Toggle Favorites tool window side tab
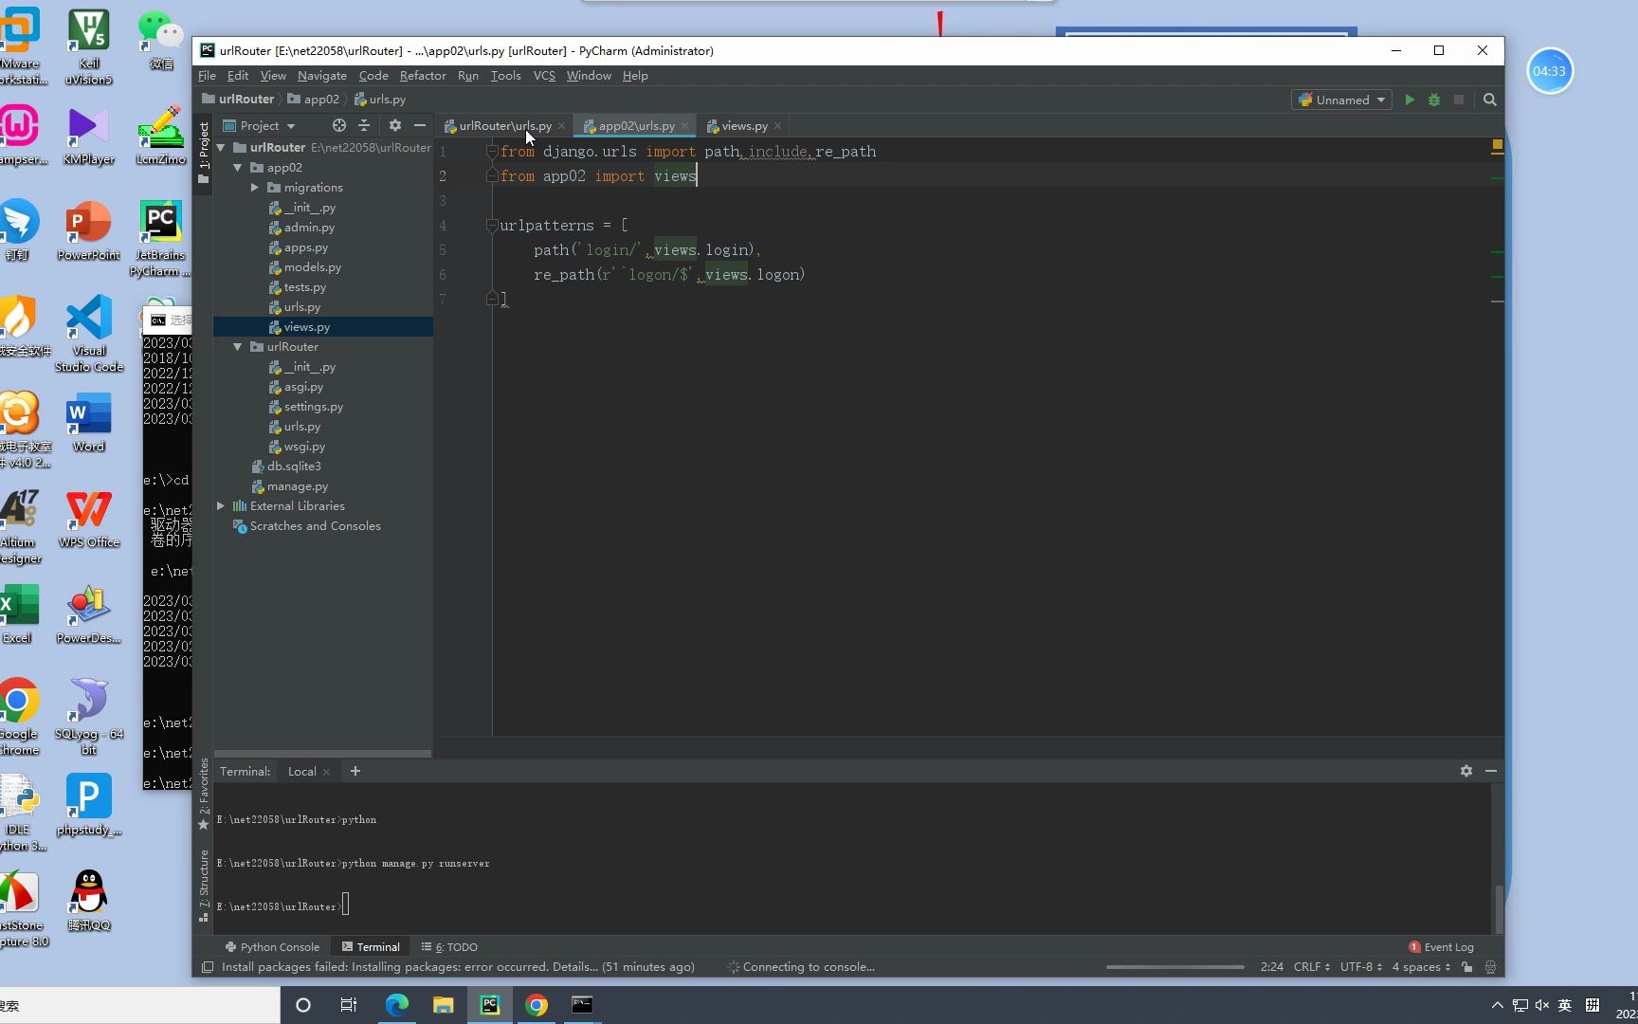 pos(203,795)
